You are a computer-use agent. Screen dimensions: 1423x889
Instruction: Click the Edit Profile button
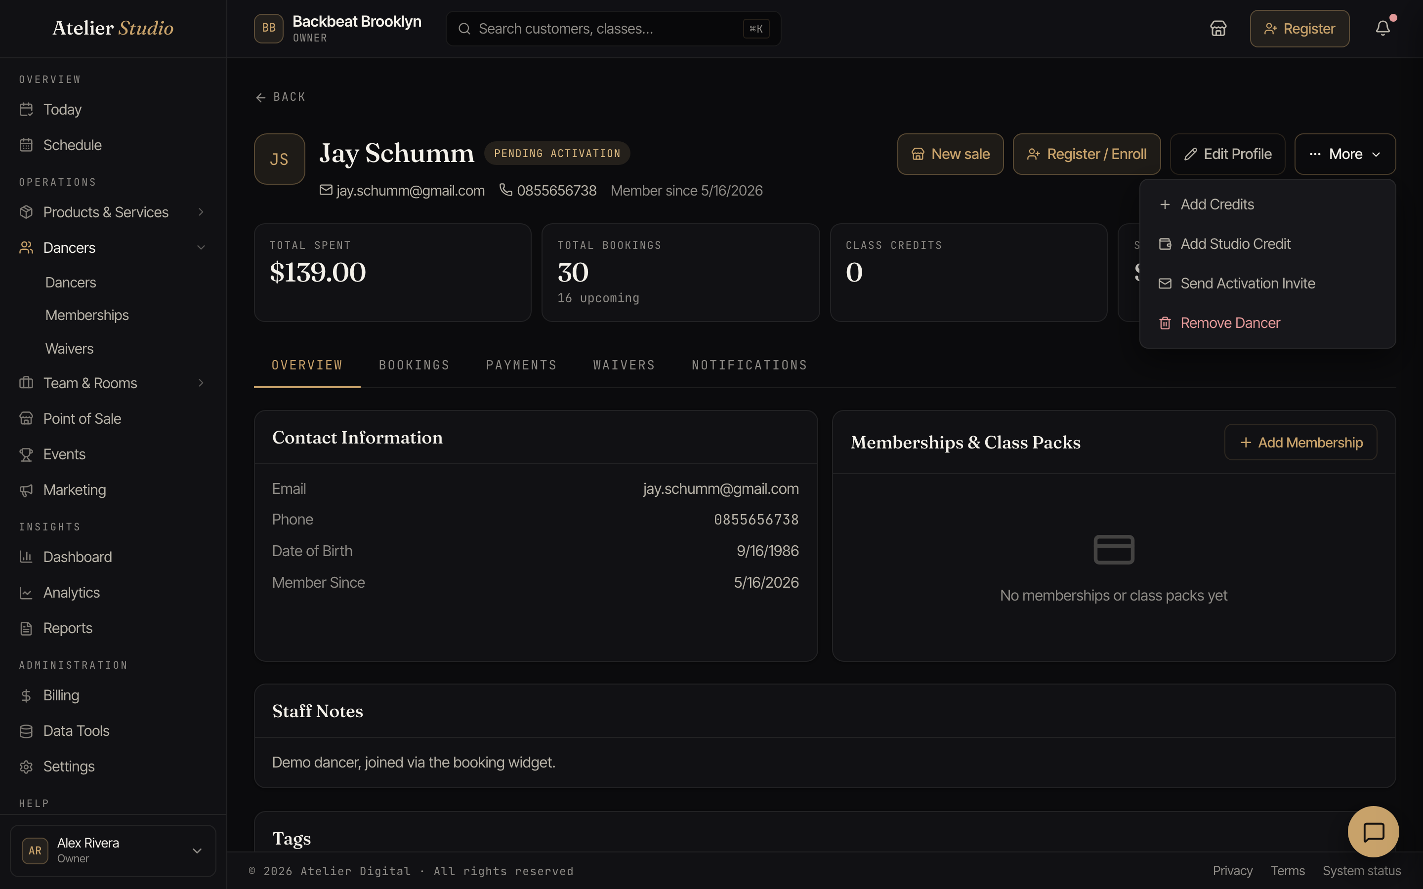coord(1227,154)
